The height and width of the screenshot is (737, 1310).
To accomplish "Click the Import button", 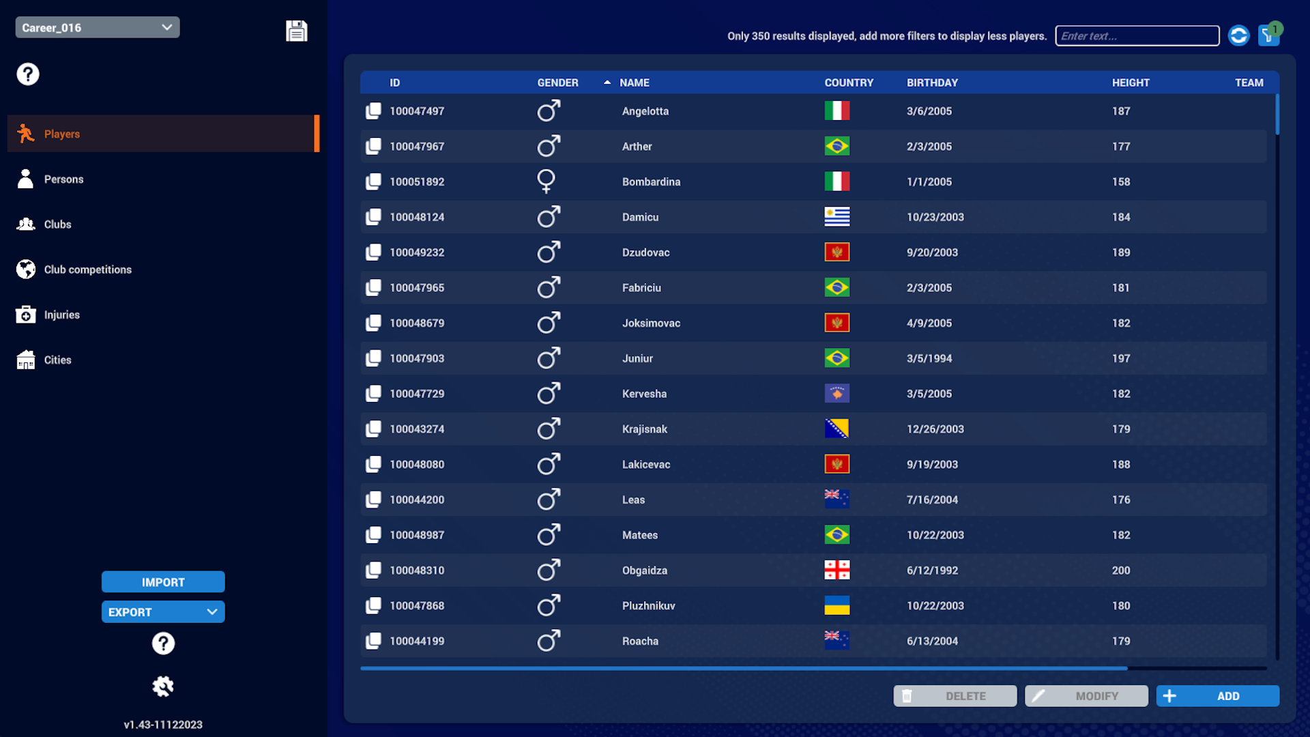I will 163,582.
